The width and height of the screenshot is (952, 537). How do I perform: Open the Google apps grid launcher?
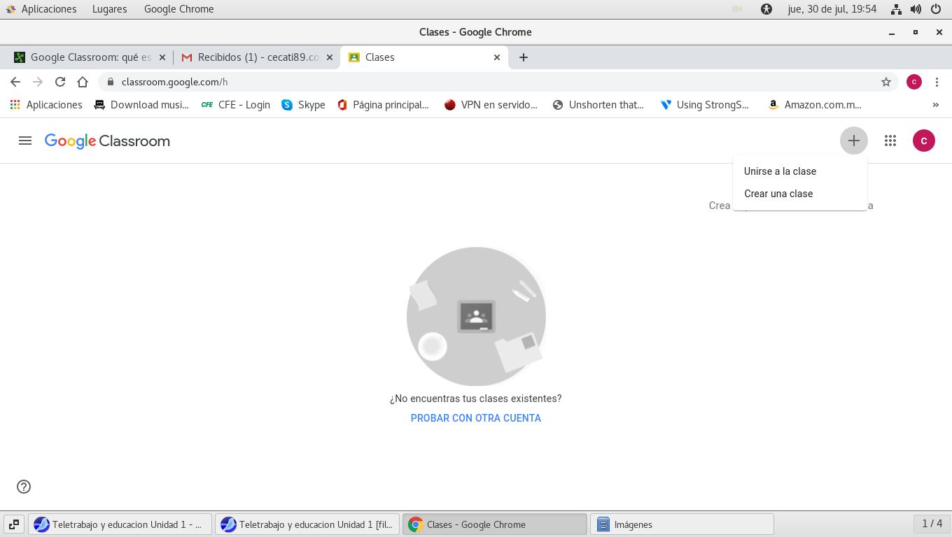click(890, 141)
